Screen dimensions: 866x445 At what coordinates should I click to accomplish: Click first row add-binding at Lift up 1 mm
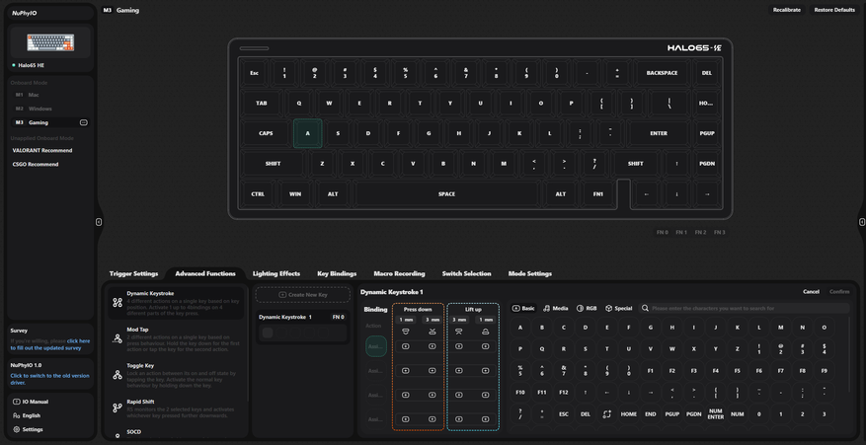485,346
